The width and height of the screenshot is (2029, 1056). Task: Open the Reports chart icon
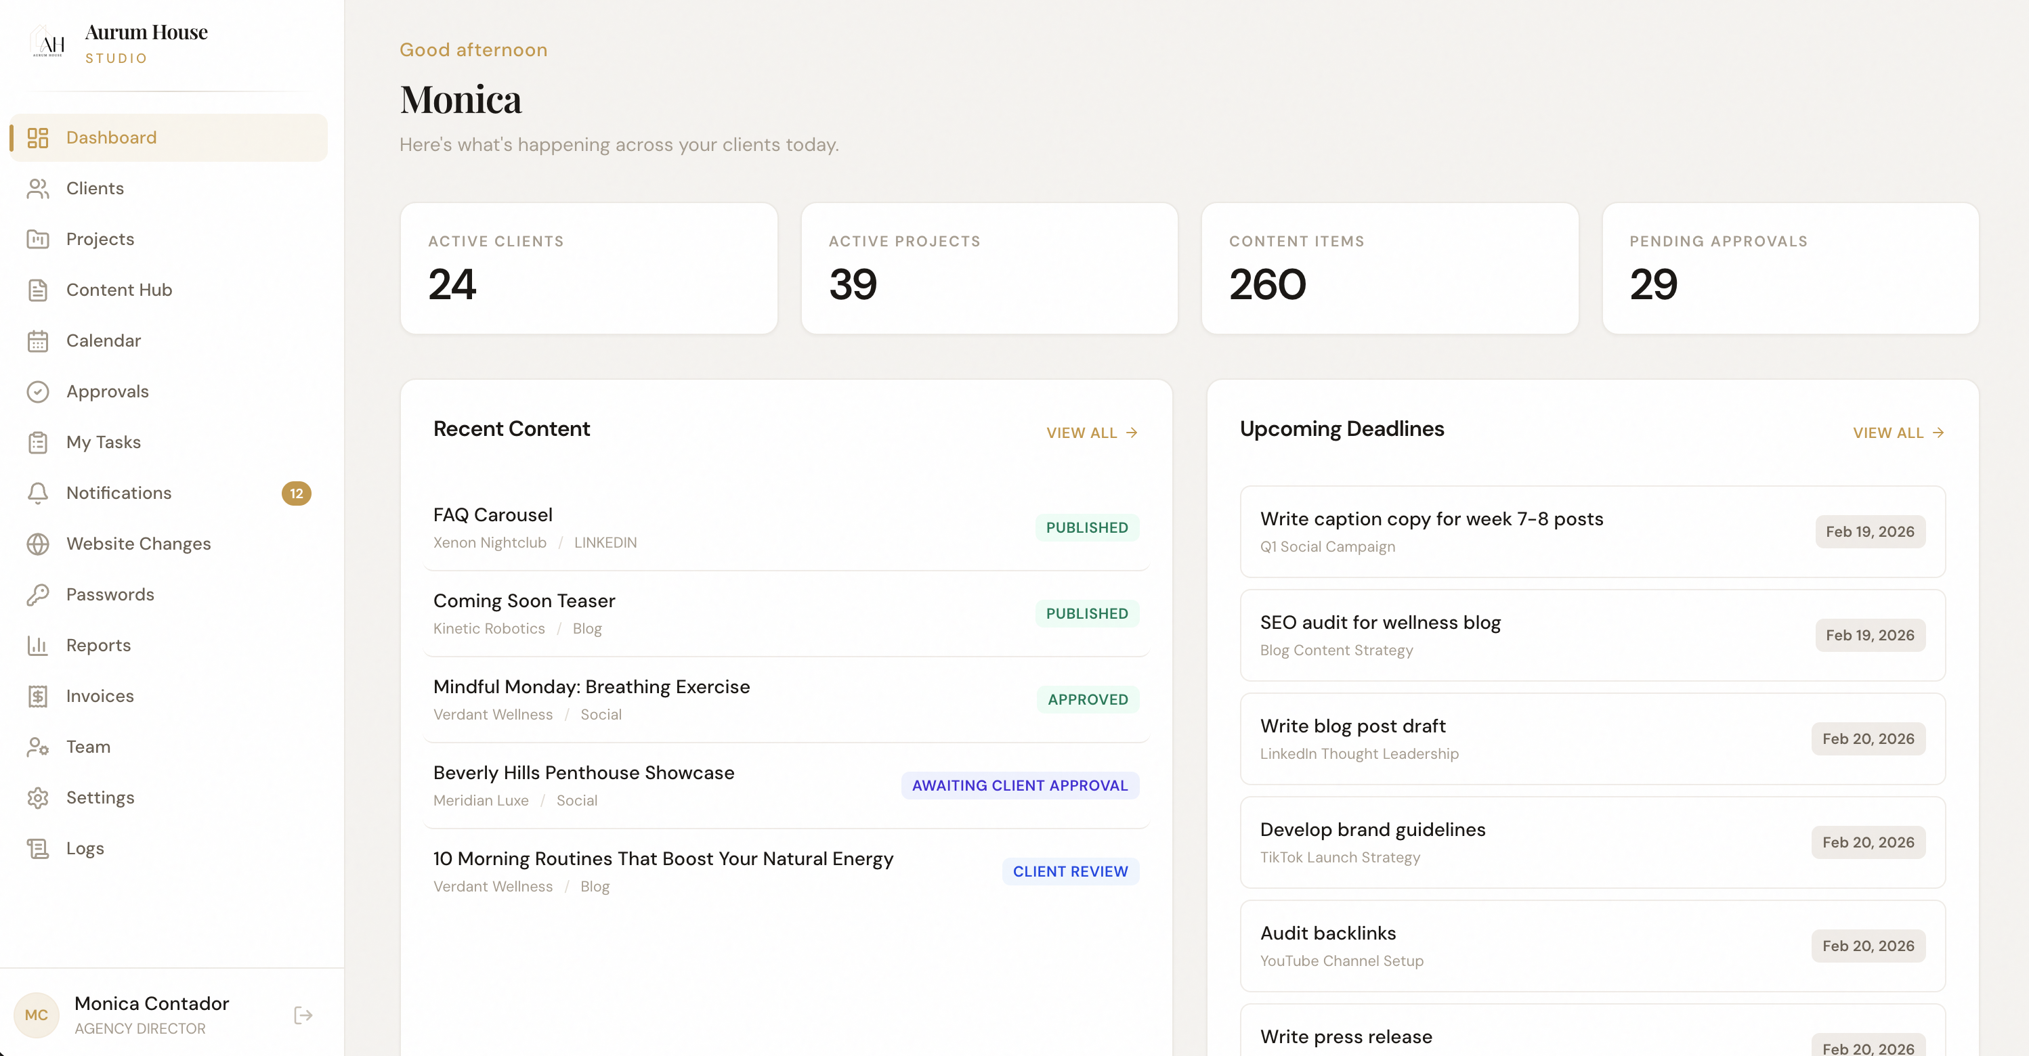(39, 645)
